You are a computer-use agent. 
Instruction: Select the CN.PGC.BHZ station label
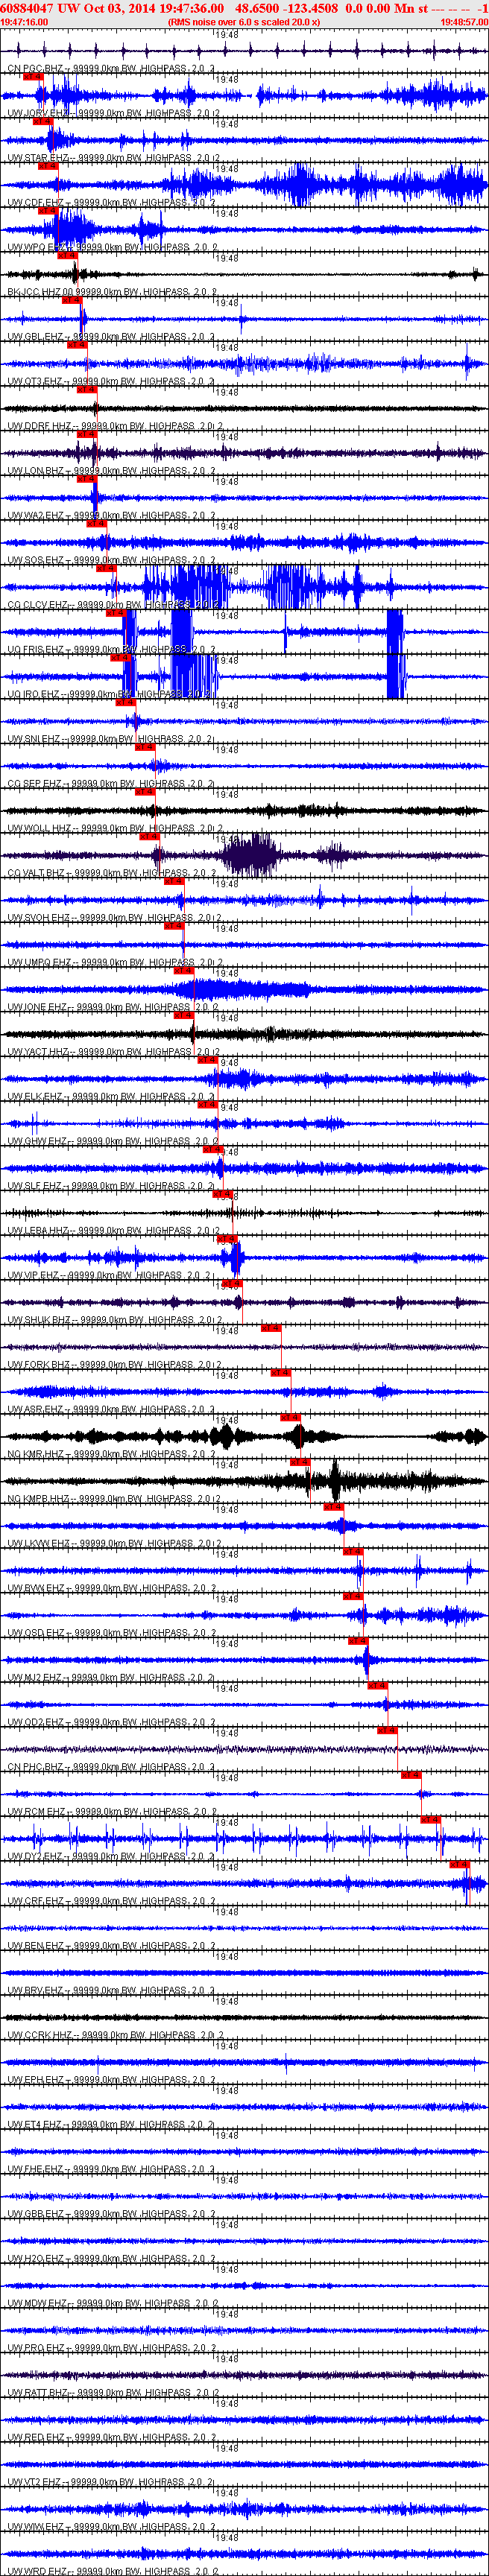tap(111, 69)
